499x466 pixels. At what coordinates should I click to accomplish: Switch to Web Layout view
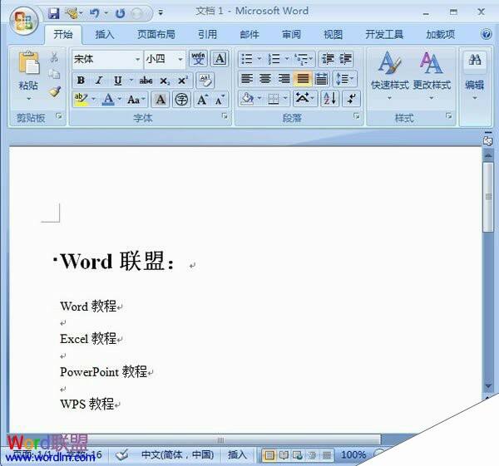(x=298, y=455)
